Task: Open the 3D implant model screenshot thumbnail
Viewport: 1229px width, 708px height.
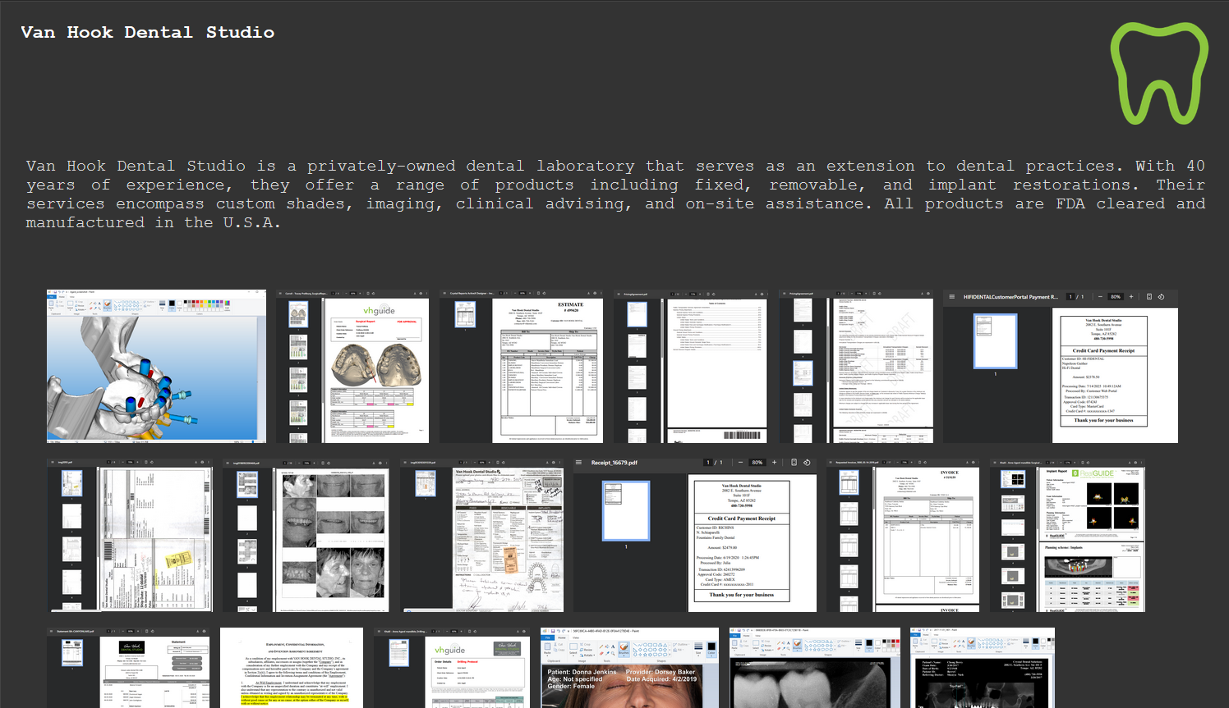Action: [x=156, y=366]
